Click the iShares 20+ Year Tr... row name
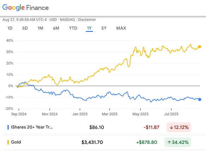This screenshot has width=206, height=151. (x=32, y=127)
